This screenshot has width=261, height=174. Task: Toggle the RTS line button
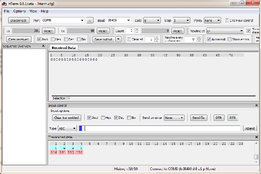(x=232, y=118)
